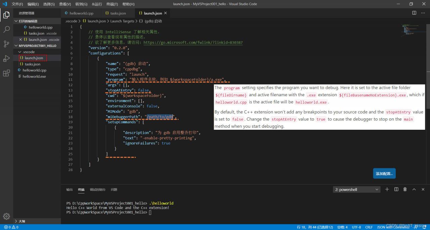Open the 选择(S) menu
The width and height of the screenshot is (430, 230).
49,4
